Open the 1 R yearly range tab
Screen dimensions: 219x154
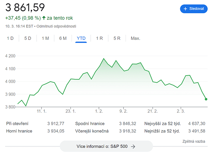click(x=99, y=38)
